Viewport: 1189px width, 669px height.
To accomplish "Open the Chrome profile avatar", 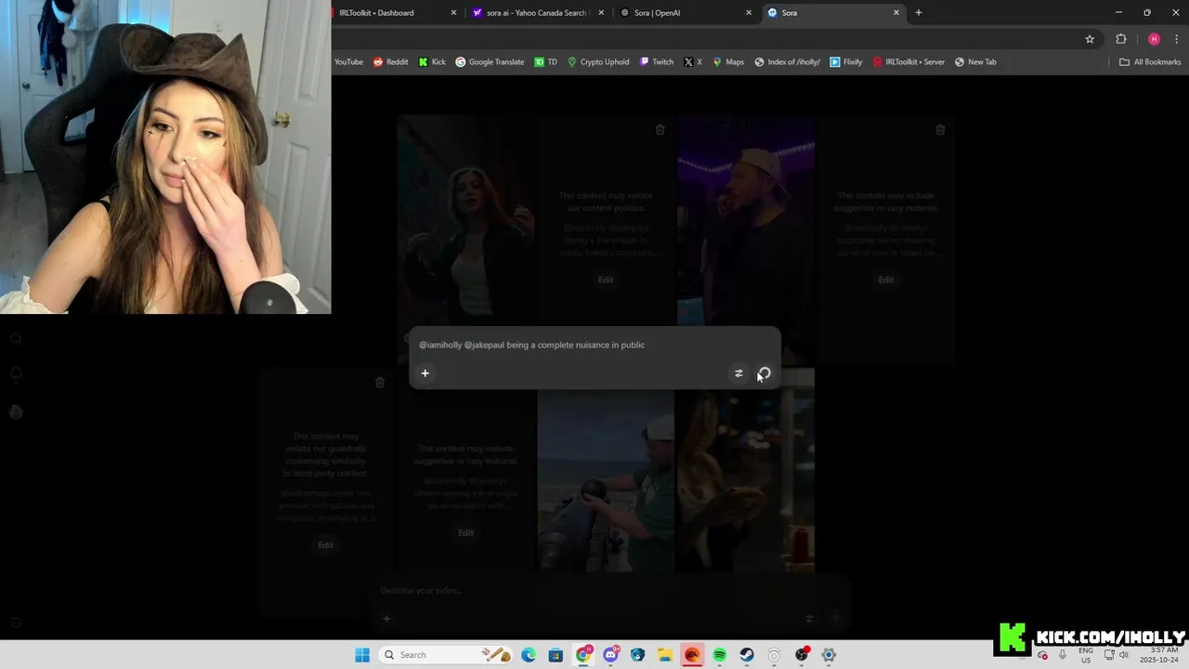I will (1154, 39).
